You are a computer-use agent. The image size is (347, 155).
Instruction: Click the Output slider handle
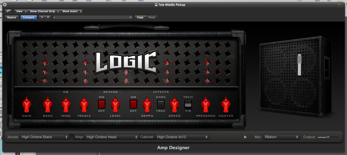[328, 137]
